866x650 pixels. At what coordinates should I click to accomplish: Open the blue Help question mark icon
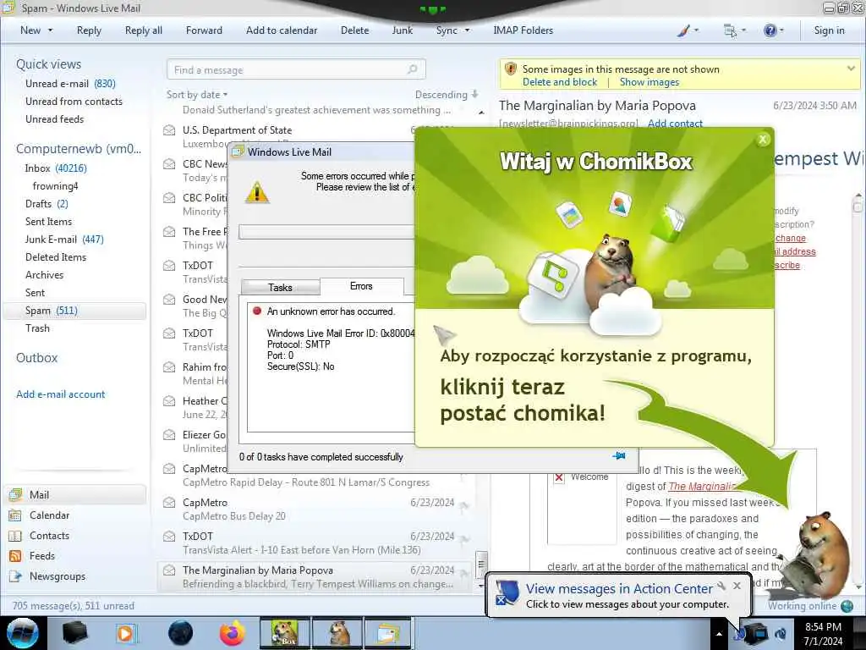tap(770, 30)
